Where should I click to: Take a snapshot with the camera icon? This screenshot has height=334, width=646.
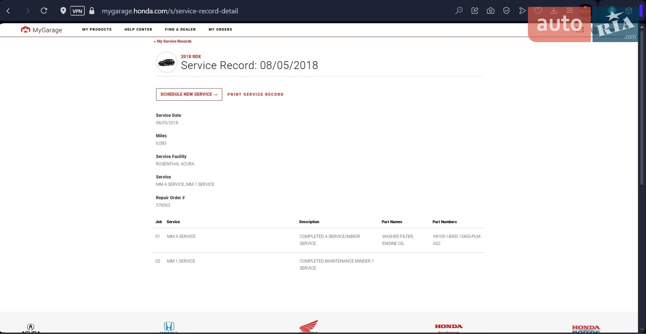491,11
